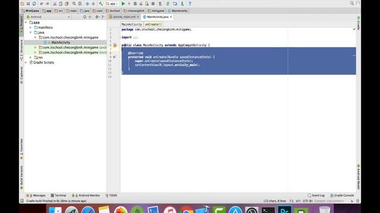This screenshot has height=213, width=380.
Task: Attach debugger to Android process icon
Action: [147, 4]
